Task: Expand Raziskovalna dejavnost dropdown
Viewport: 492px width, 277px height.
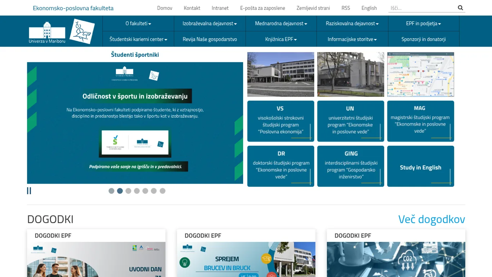Action: click(x=352, y=23)
